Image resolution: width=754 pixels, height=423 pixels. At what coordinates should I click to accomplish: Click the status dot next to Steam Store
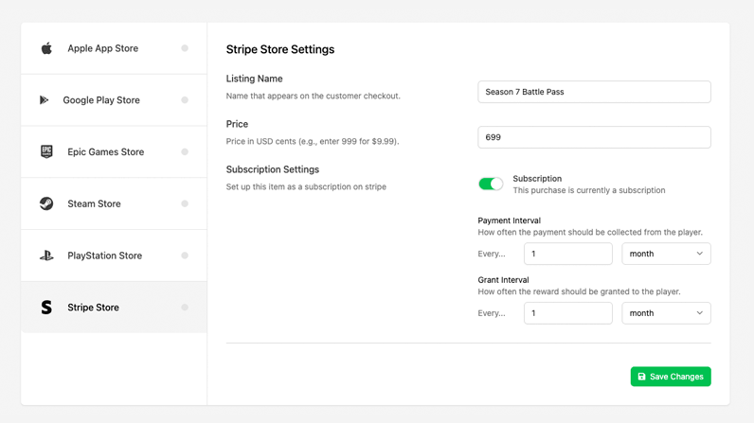click(x=185, y=203)
